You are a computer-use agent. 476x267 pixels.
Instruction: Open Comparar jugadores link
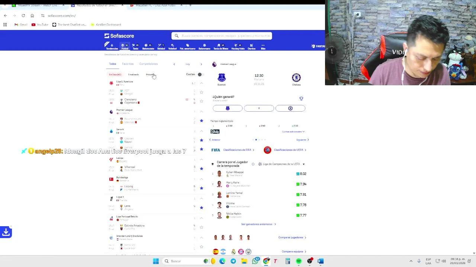(292, 237)
